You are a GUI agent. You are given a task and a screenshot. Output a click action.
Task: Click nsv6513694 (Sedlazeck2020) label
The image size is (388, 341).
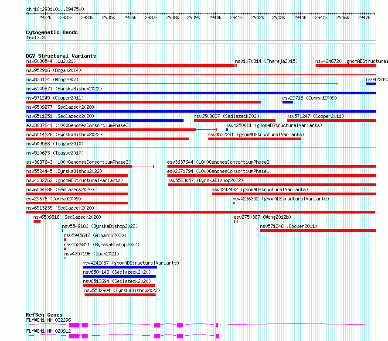click(117, 281)
